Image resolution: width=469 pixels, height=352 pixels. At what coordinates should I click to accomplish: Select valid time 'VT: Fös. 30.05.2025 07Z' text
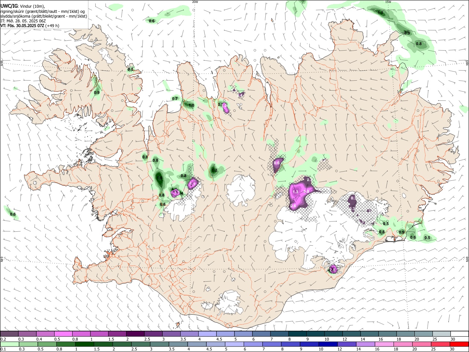(22, 26)
